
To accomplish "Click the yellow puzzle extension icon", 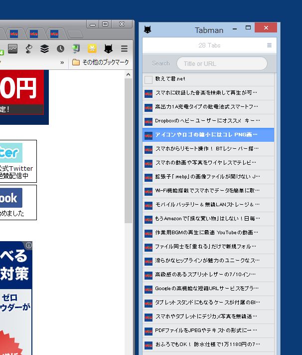I will [92, 48].
